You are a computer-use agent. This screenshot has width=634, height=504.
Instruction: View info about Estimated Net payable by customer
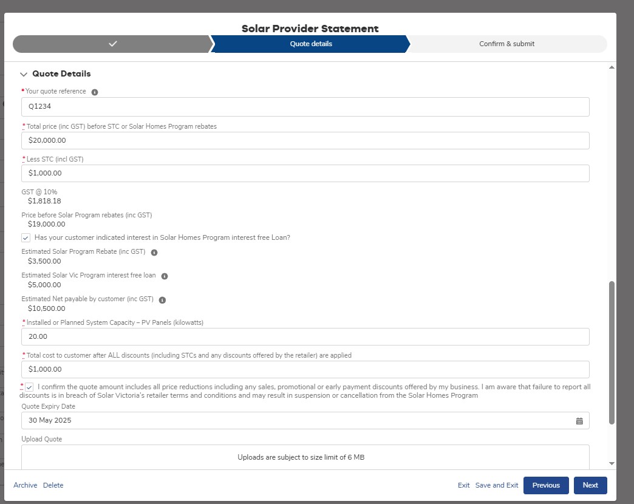162,301
